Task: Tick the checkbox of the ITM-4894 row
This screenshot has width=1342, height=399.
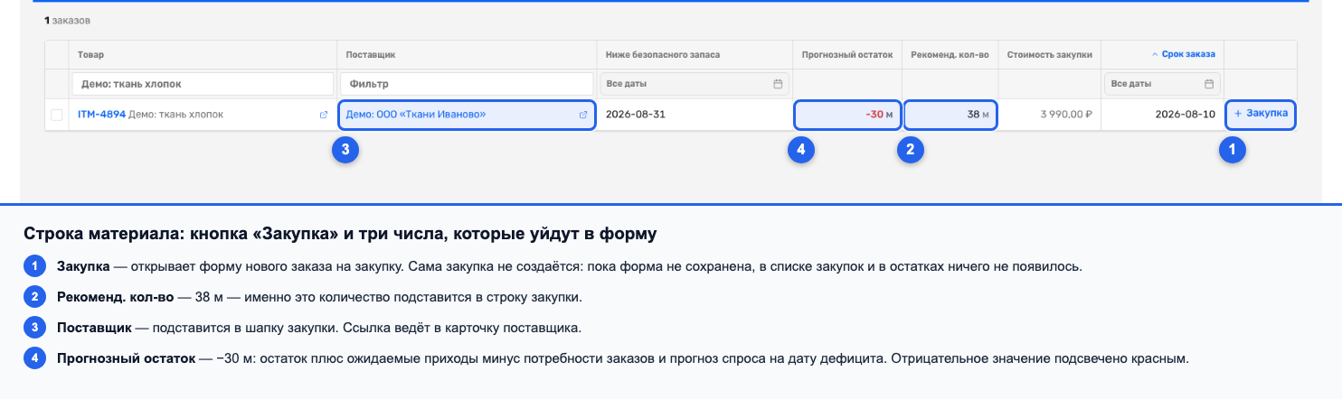Action: 57,116
